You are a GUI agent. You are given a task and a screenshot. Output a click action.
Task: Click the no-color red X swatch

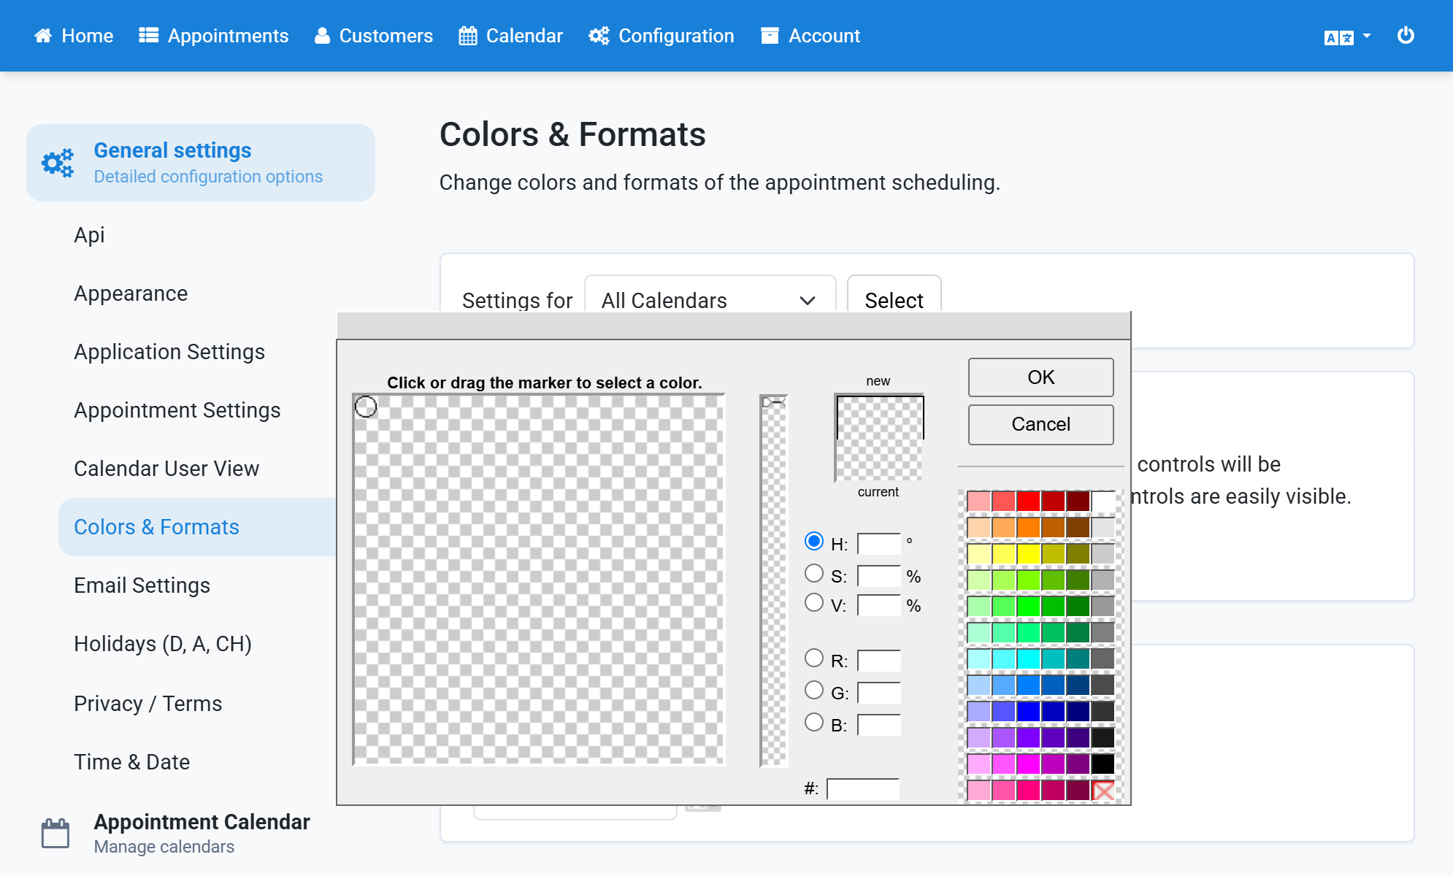(x=1103, y=790)
